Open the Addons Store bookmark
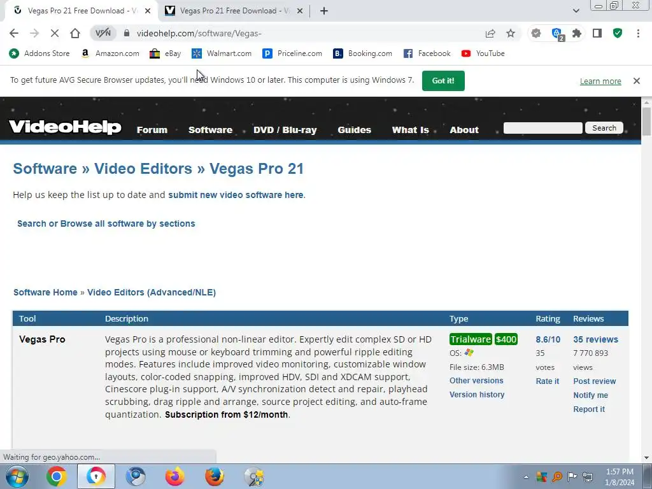The height and width of the screenshot is (489, 652). pyautogui.click(x=39, y=53)
